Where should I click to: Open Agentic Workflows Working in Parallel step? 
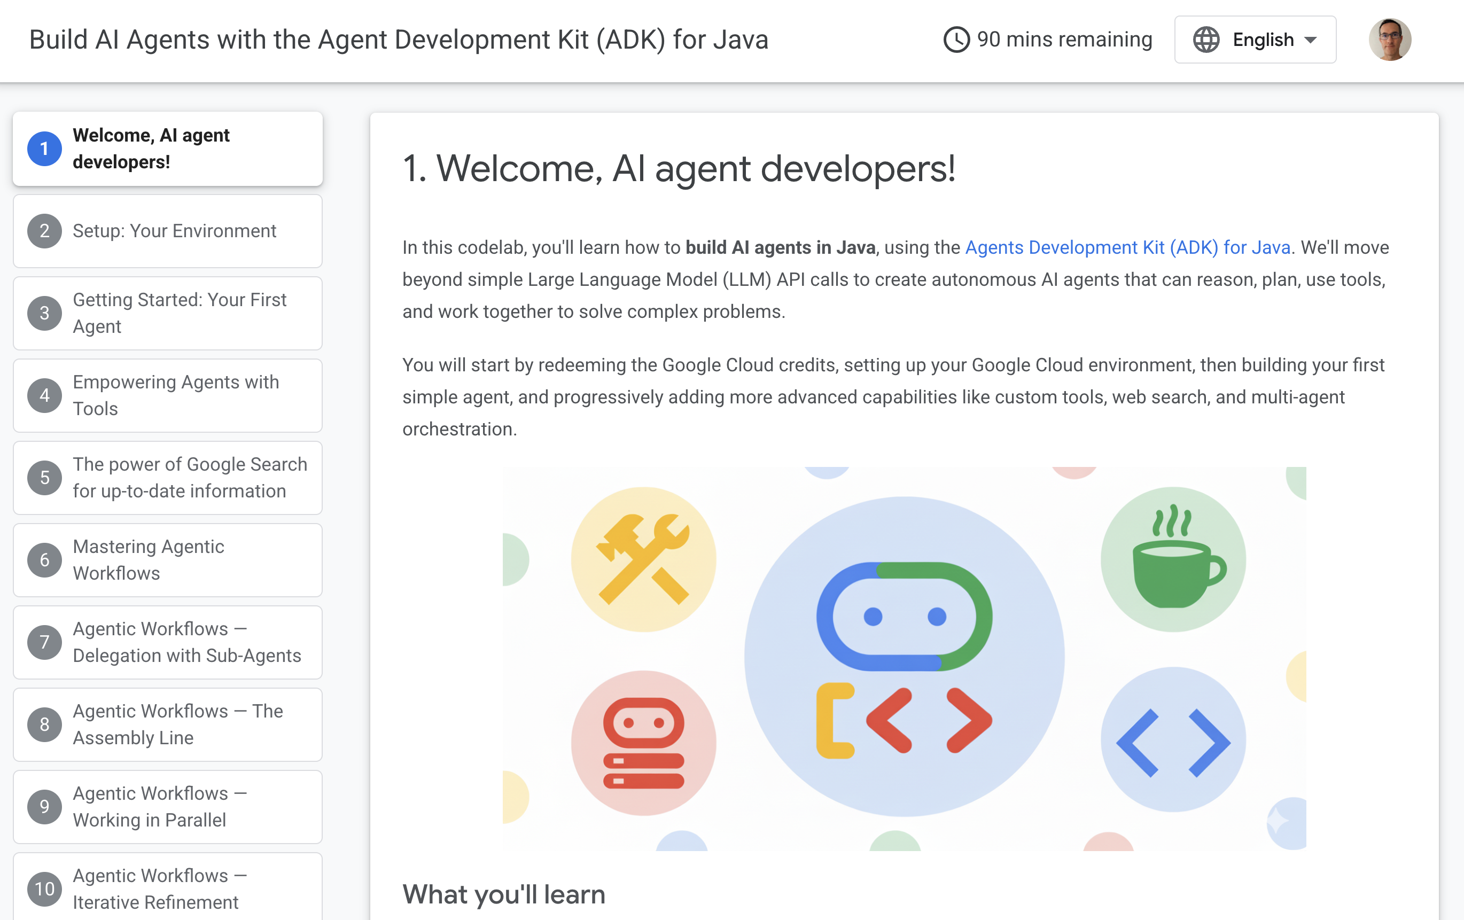click(x=159, y=806)
